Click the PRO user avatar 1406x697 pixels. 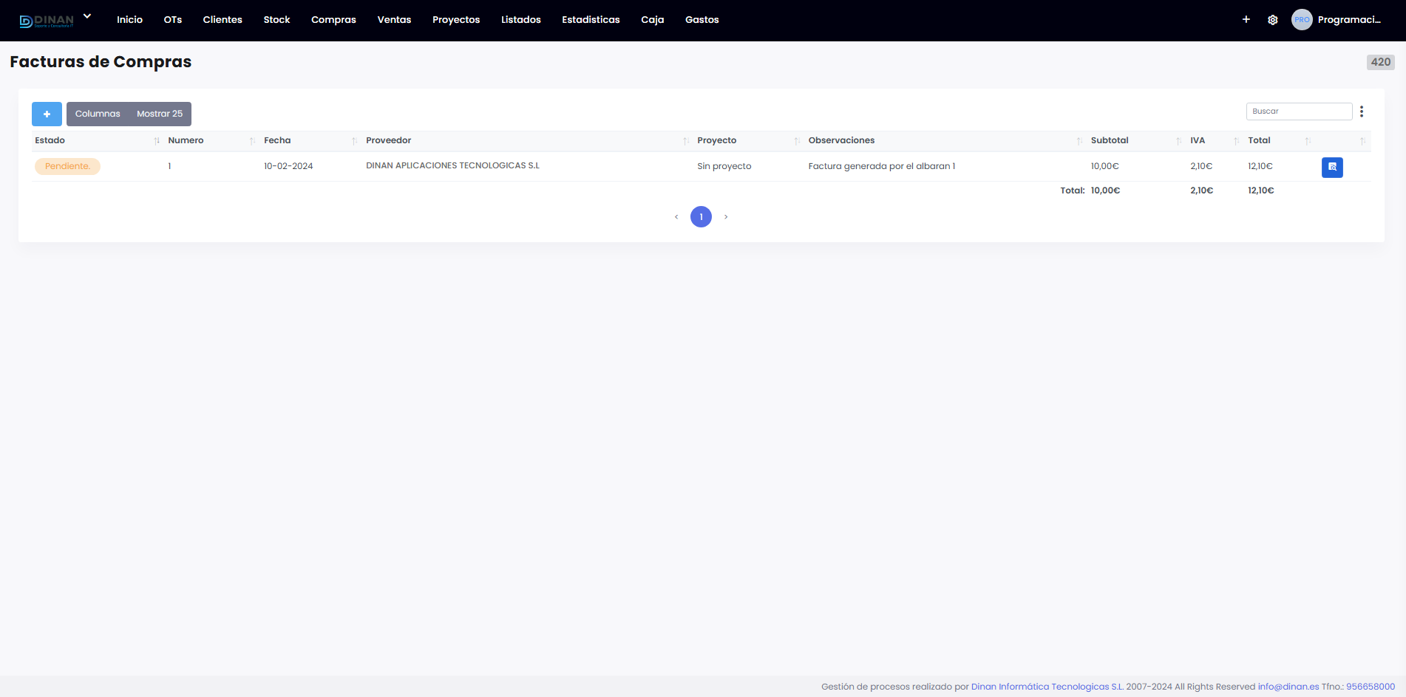[1302, 20]
